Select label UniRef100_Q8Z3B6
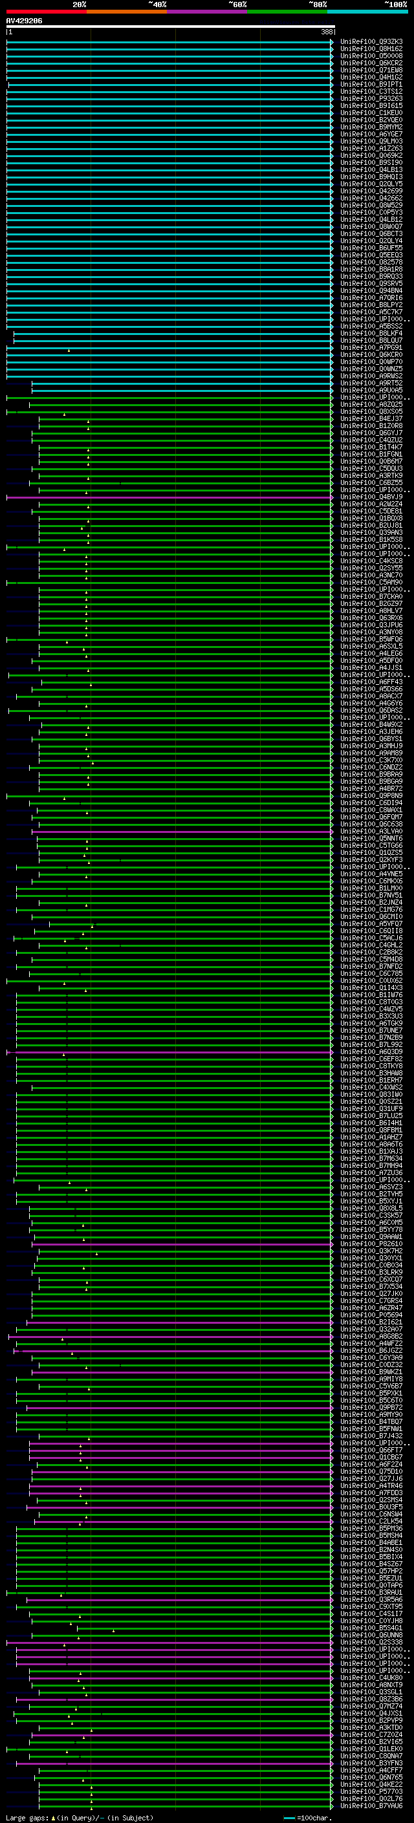Image resolution: width=414 pixels, height=1823 pixels. point(371,1700)
